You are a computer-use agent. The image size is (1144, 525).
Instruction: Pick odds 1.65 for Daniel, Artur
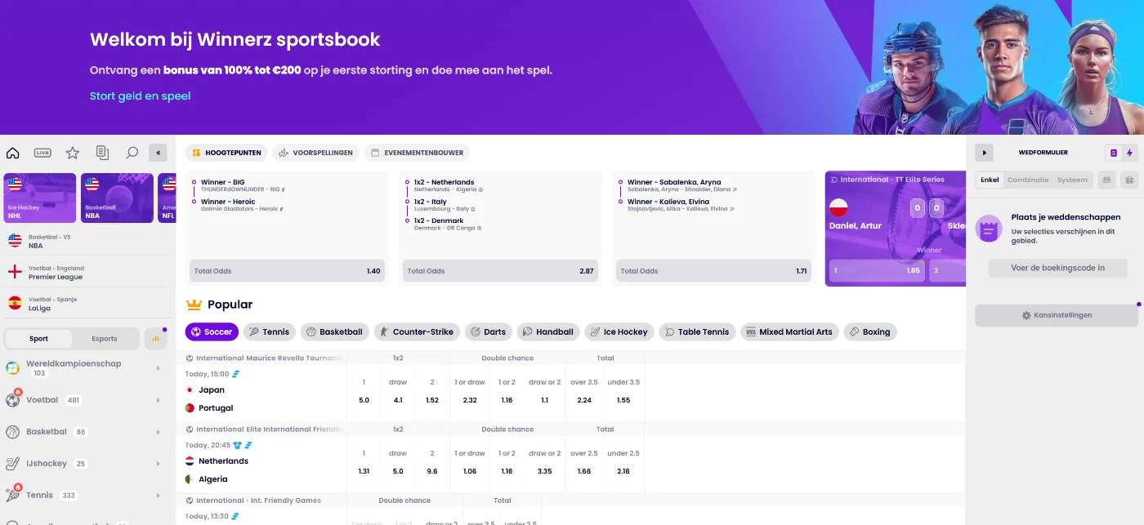[877, 270]
